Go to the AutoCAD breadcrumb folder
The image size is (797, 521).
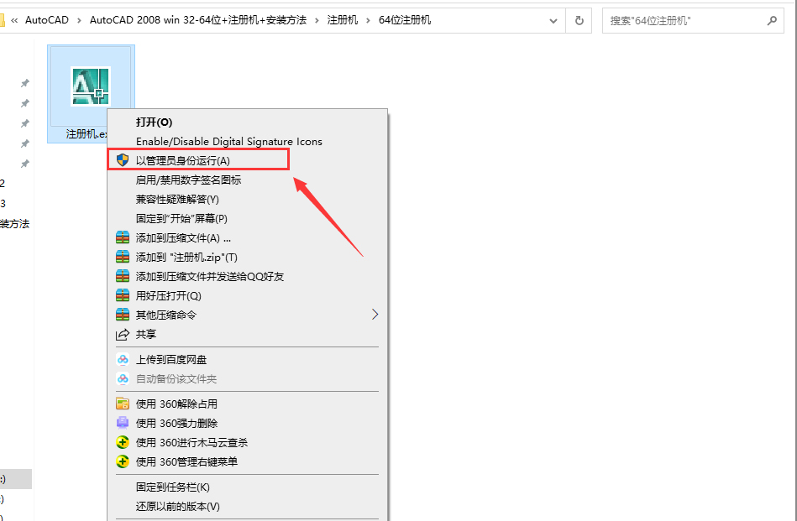click(x=47, y=20)
